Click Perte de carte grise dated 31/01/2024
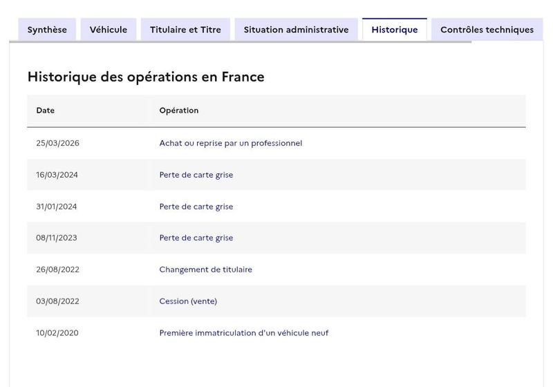553x387 pixels. 196,207
